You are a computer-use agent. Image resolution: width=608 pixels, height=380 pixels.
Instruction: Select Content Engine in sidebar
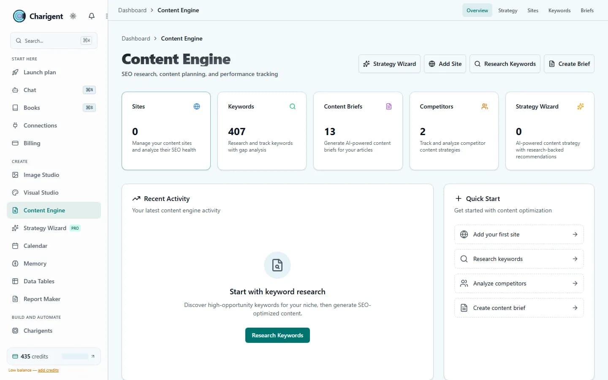[x=54, y=210]
